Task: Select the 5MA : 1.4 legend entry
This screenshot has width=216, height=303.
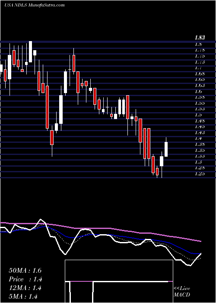Action: click(x=23, y=297)
